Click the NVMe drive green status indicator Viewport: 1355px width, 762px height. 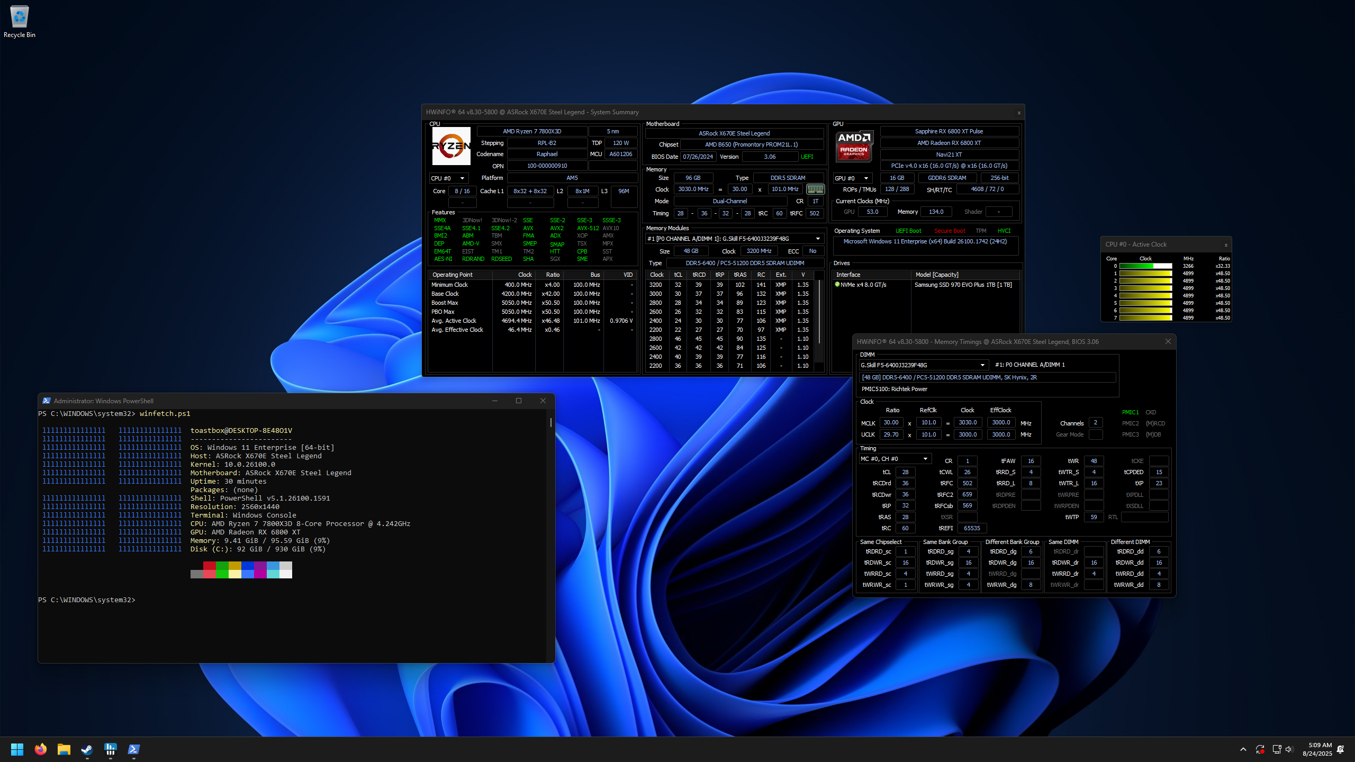[x=837, y=285]
